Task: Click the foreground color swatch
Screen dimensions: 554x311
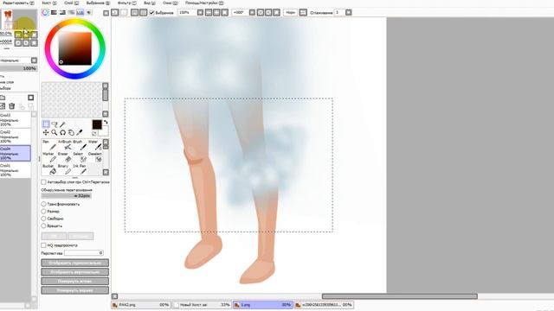Action: click(97, 124)
